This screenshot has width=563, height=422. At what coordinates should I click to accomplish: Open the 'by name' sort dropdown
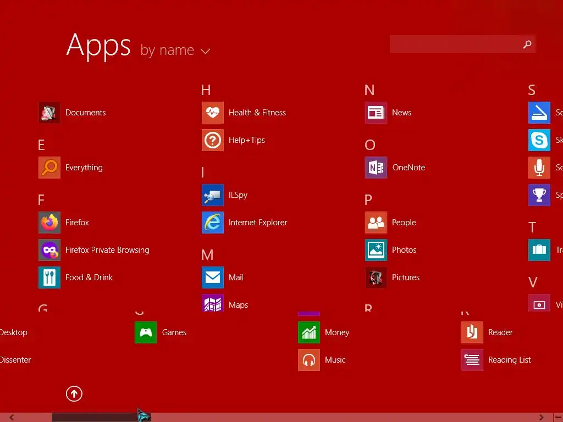click(x=175, y=50)
